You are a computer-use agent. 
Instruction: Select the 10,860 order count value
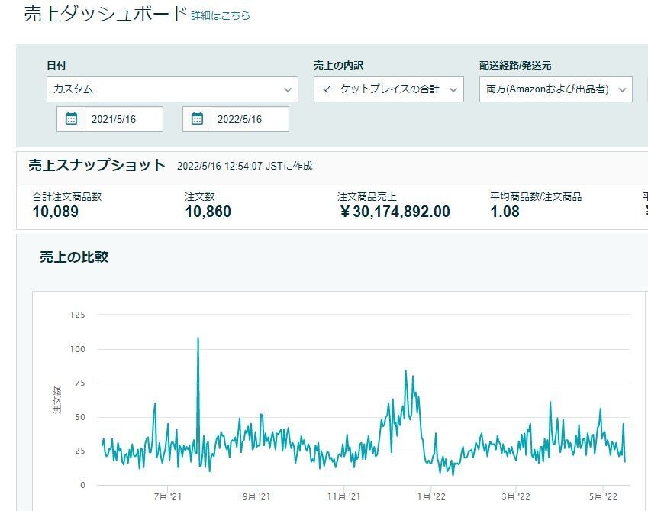[x=208, y=212]
